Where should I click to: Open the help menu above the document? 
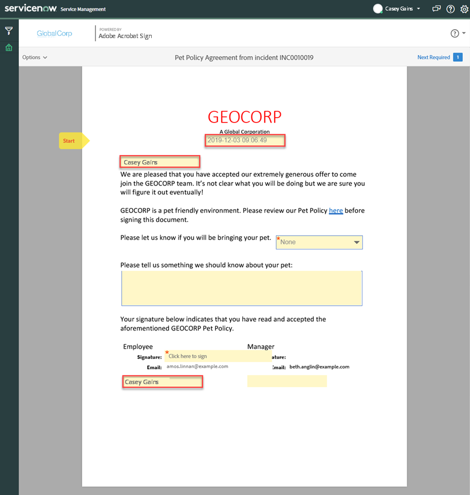coord(455,33)
